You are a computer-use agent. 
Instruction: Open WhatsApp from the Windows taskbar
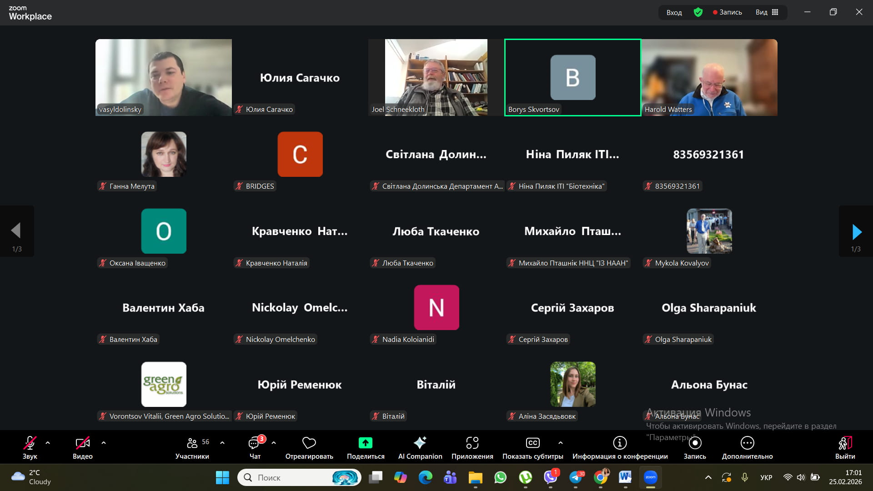500,477
